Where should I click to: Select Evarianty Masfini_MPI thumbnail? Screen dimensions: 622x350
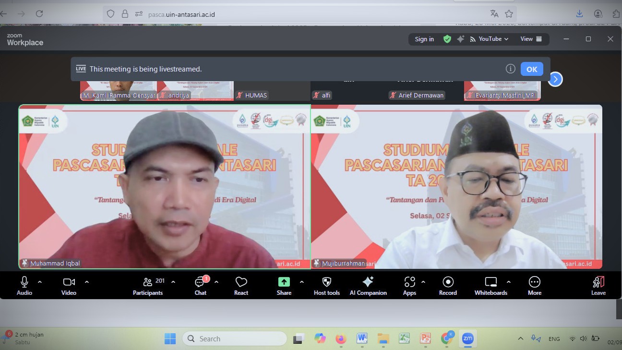502,90
